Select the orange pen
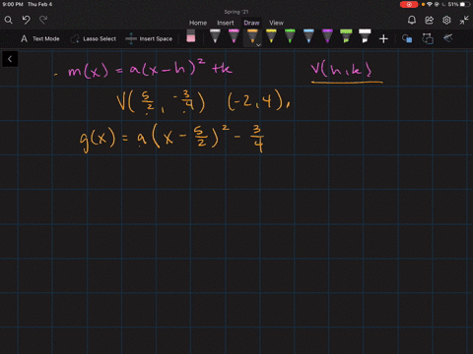This screenshot has height=354, width=473. [x=252, y=36]
